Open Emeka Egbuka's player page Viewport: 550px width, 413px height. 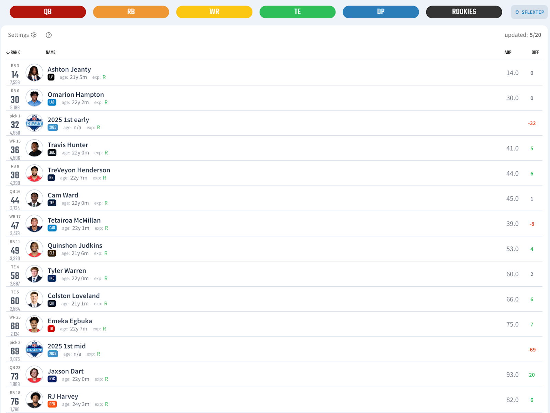click(x=70, y=321)
